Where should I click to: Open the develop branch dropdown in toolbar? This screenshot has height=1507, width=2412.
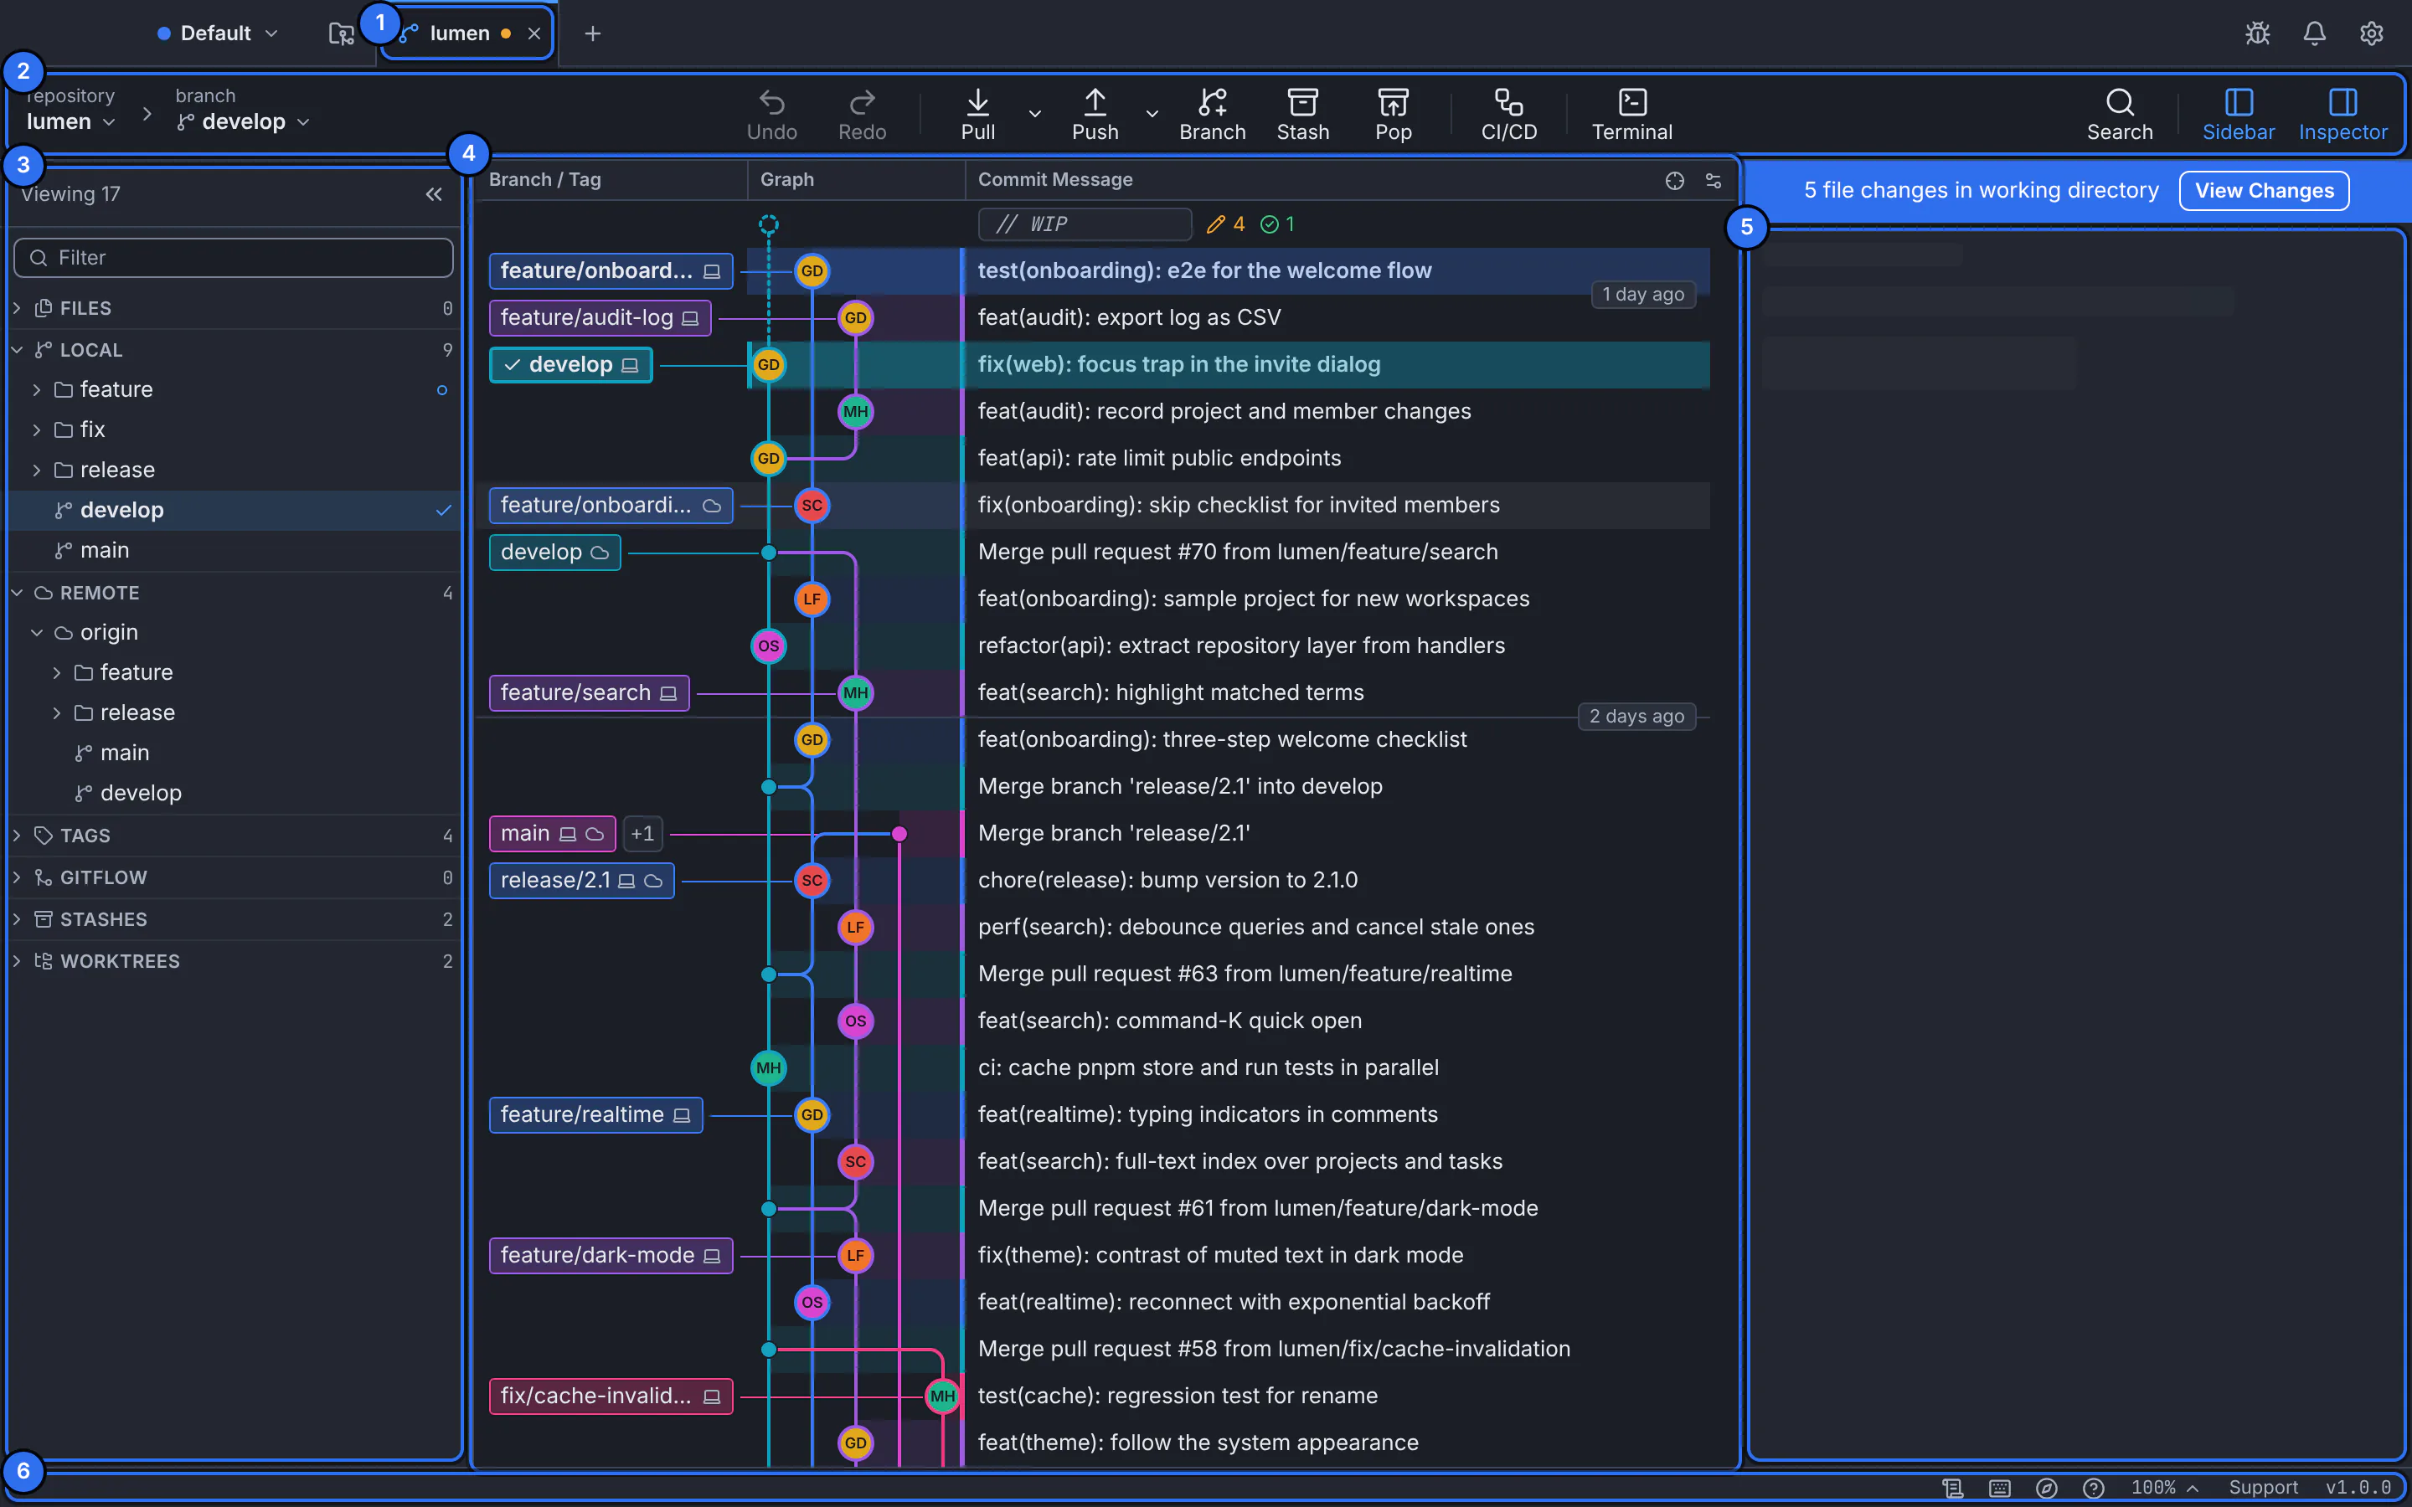click(243, 121)
